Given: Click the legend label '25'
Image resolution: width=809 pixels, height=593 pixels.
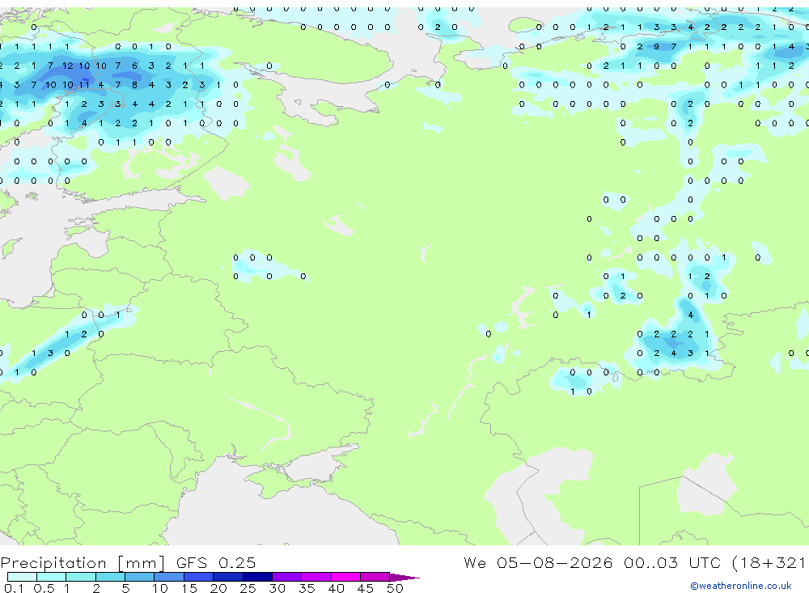Looking at the screenshot, I should 248,588.
